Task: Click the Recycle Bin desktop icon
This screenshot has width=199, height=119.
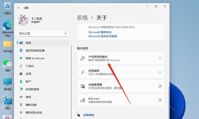Action: tap(7, 9)
